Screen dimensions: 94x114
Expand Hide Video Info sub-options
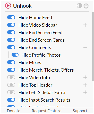85,77
